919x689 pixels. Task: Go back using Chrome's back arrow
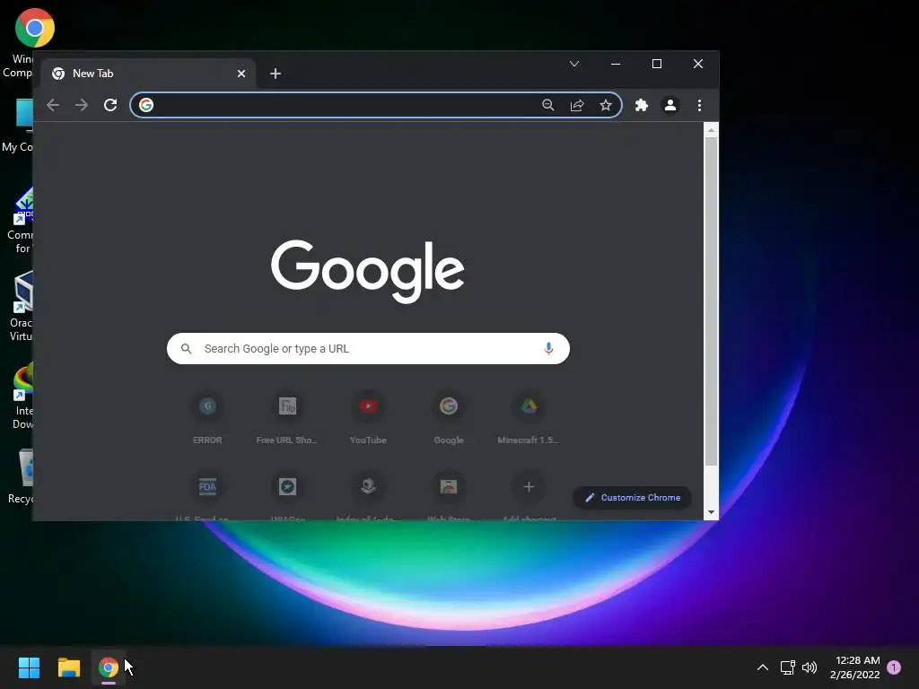coord(53,105)
